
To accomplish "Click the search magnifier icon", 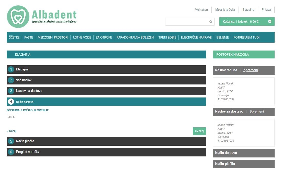I will [x=211, y=22].
